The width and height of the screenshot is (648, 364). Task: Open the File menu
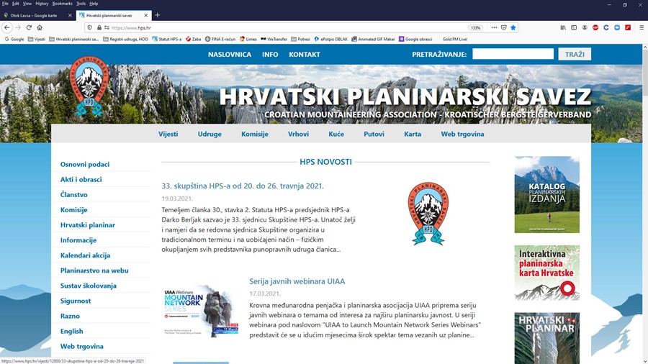(5, 4)
